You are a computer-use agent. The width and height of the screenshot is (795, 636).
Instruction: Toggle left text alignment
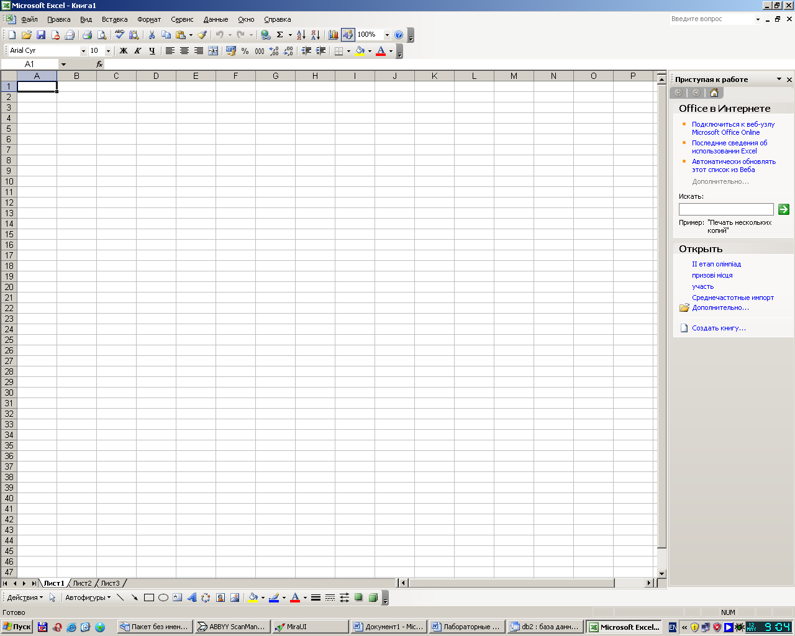(x=170, y=51)
